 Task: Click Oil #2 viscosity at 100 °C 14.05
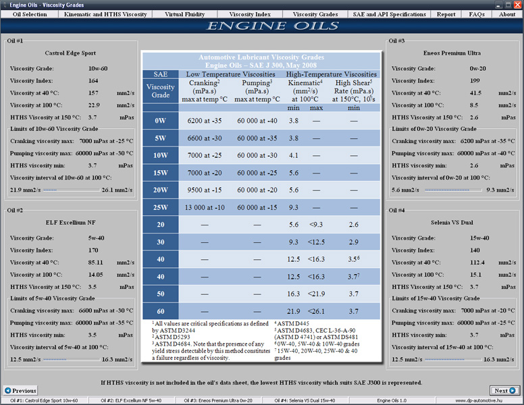point(96,275)
